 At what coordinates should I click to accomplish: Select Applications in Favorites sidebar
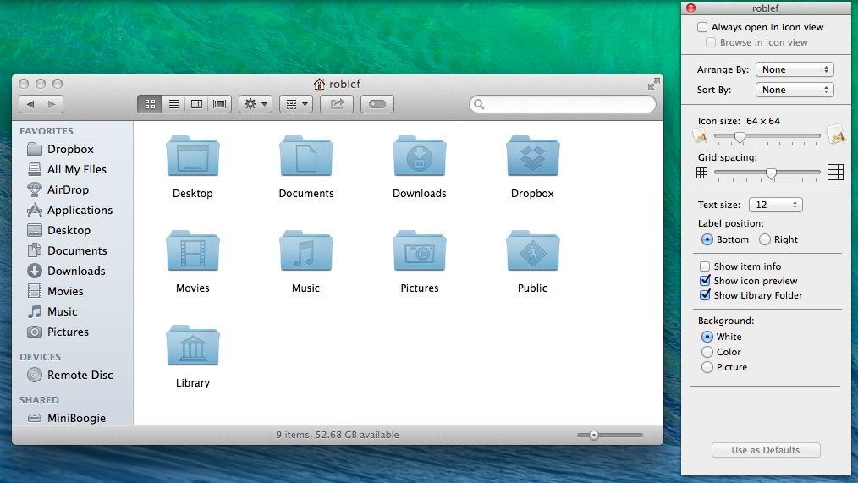coord(80,210)
